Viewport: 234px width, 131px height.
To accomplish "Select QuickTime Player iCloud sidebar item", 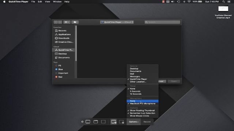I will coord(63,50).
